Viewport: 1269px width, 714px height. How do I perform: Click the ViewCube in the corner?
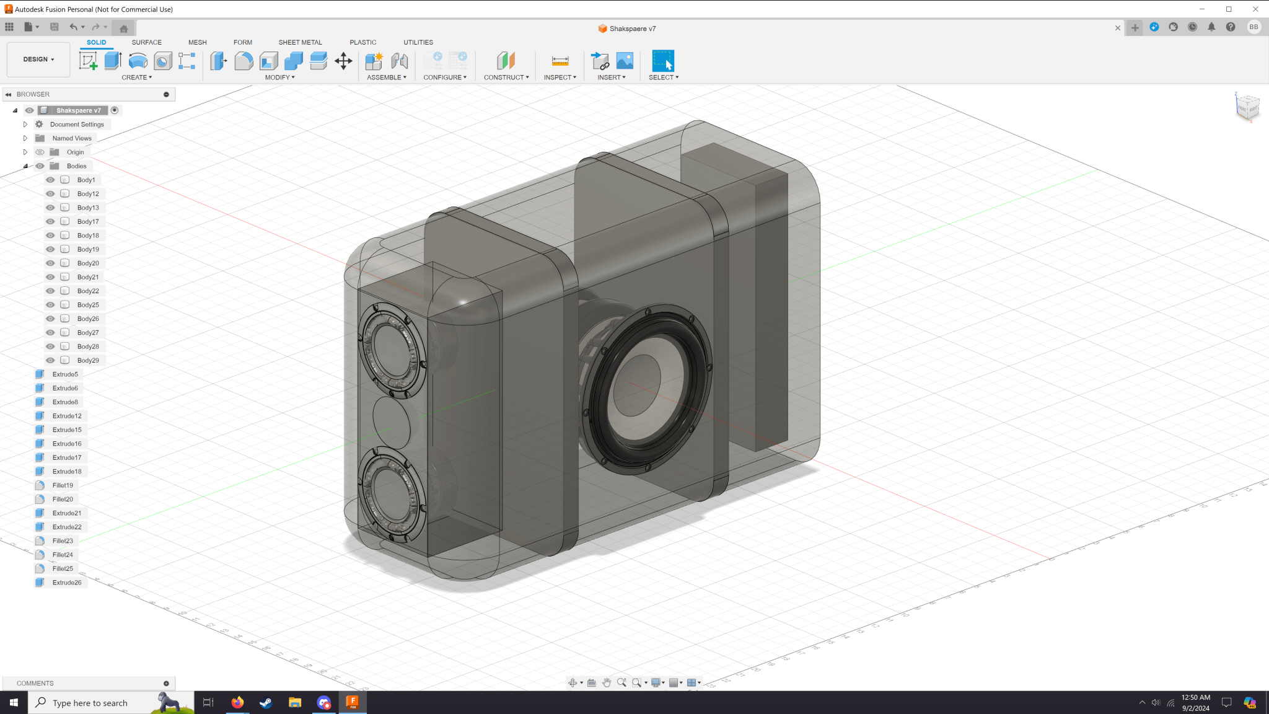(x=1247, y=107)
